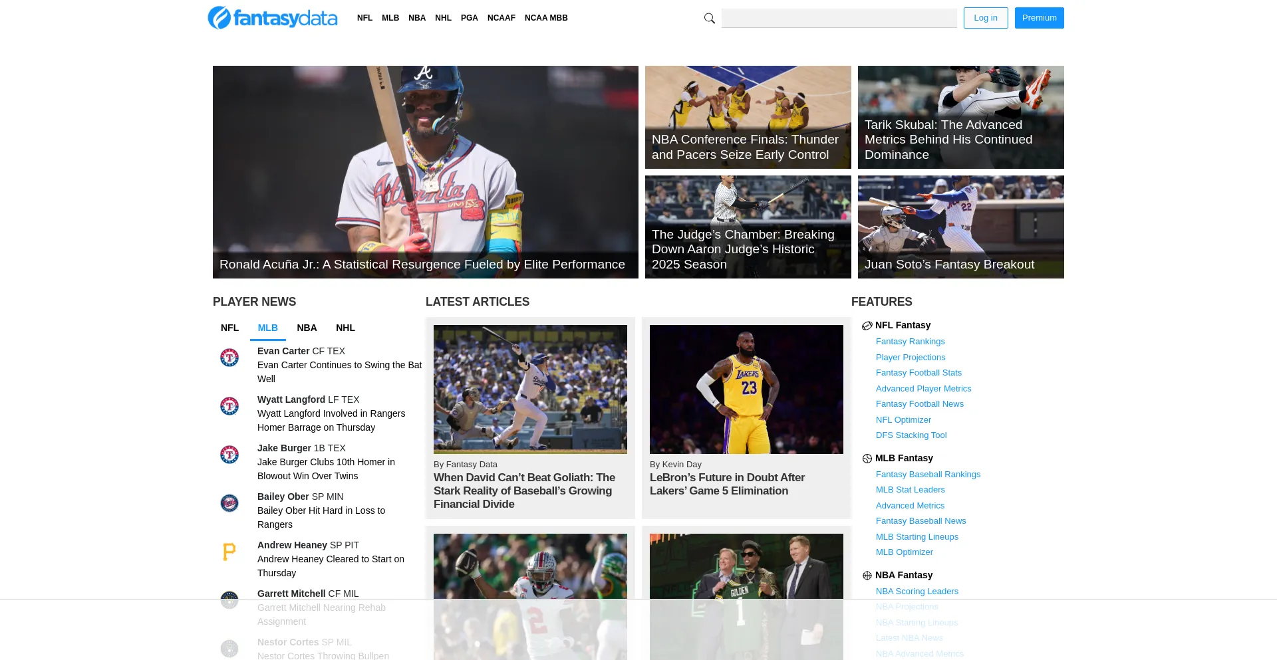
Task: Switch to the NFL player news tab
Action: tap(229, 328)
